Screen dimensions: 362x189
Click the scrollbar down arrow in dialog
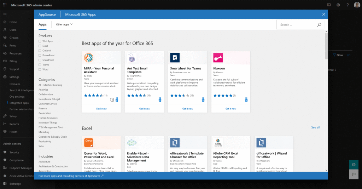click(326, 170)
